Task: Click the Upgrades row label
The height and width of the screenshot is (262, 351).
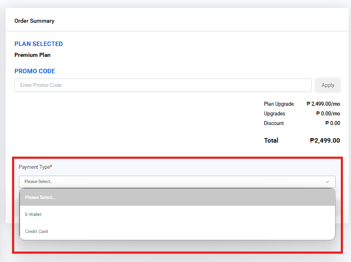Action: [274, 114]
